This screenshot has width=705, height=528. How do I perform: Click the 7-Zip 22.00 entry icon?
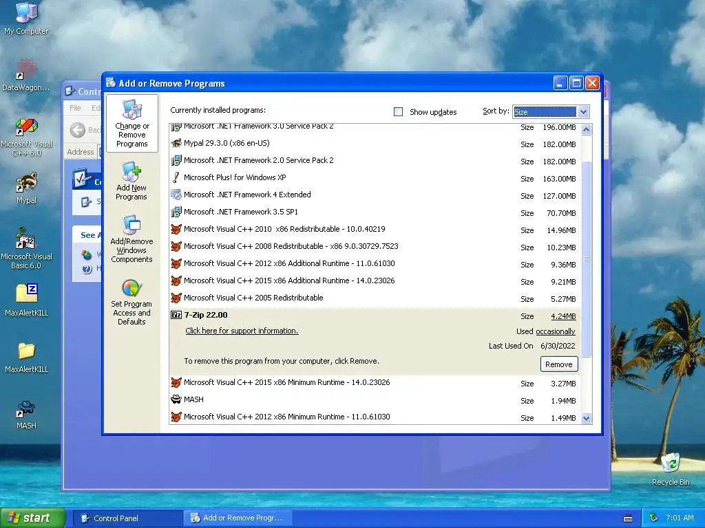(176, 315)
